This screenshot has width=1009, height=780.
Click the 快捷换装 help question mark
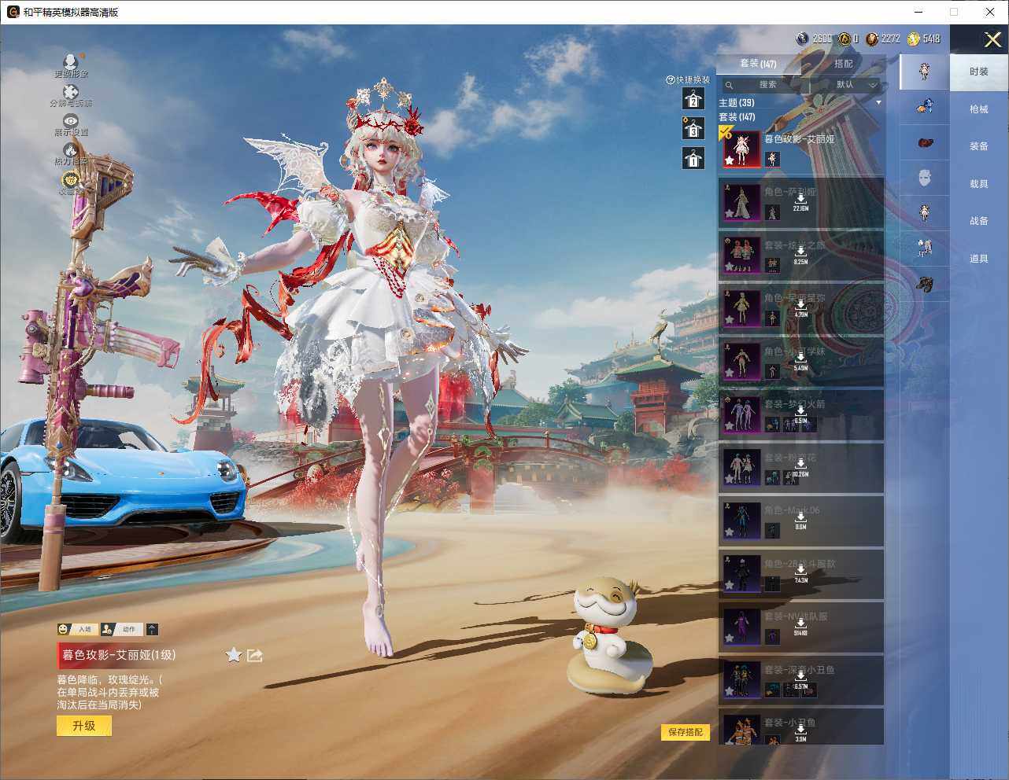[671, 79]
